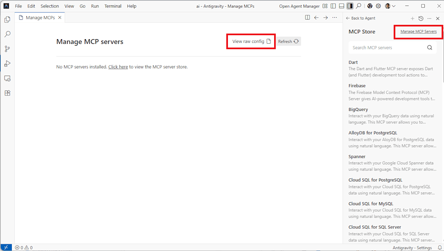This screenshot has width=444, height=251.
Task: Open the notifications bell in status bar
Action: (440, 248)
